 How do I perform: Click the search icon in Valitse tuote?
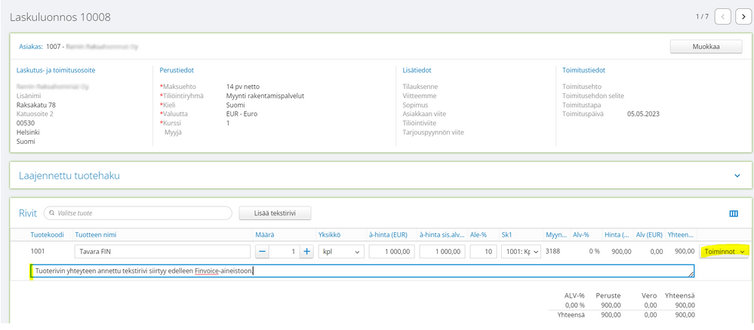point(51,212)
